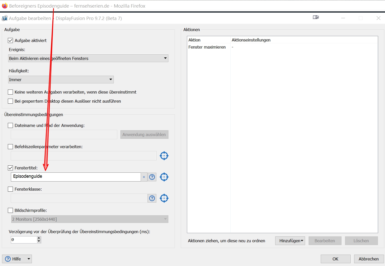
Task: Open help for the Fenstertitel field
Action: [152, 177]
